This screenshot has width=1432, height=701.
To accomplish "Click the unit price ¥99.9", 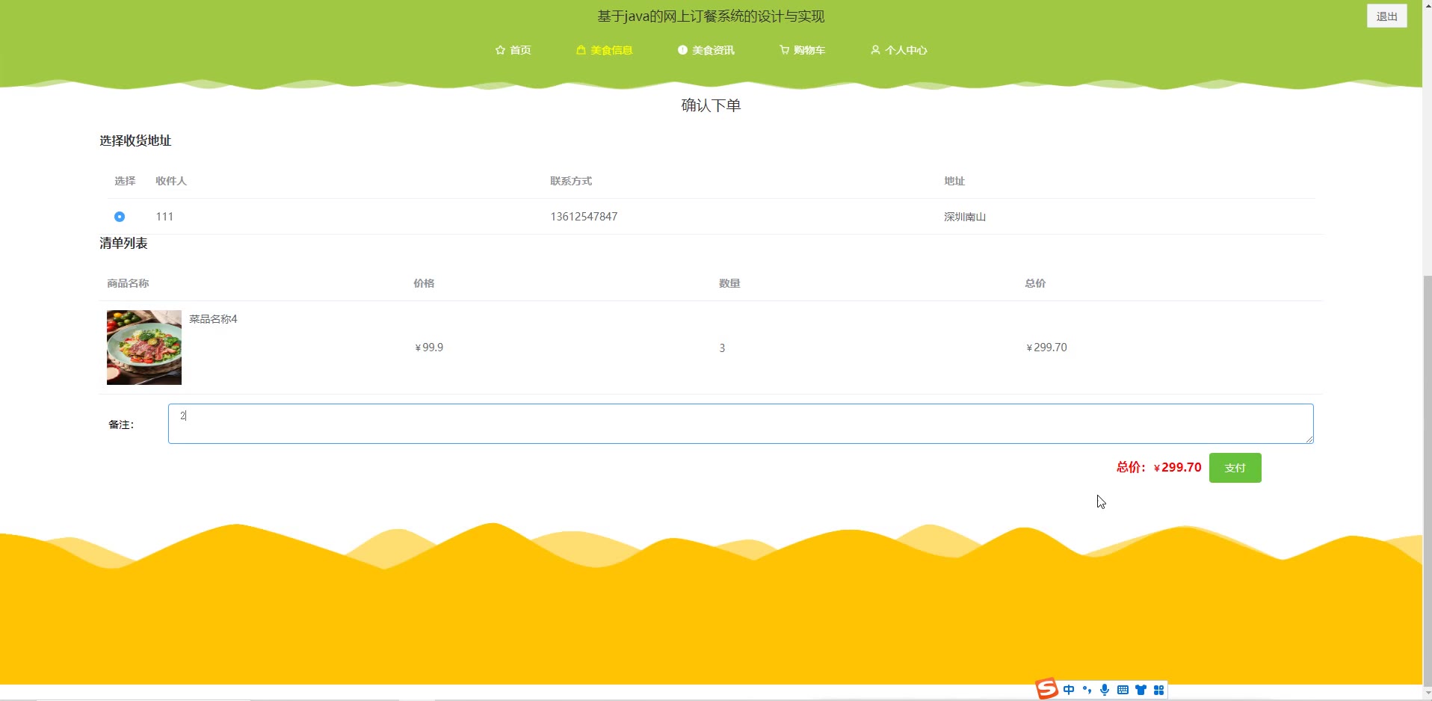I will (429, 348).
